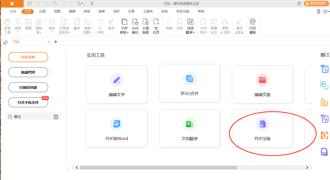Click the trash icon beside 最近
The image size is (330, 180).
pyautogui.click(x=56, y=117)
